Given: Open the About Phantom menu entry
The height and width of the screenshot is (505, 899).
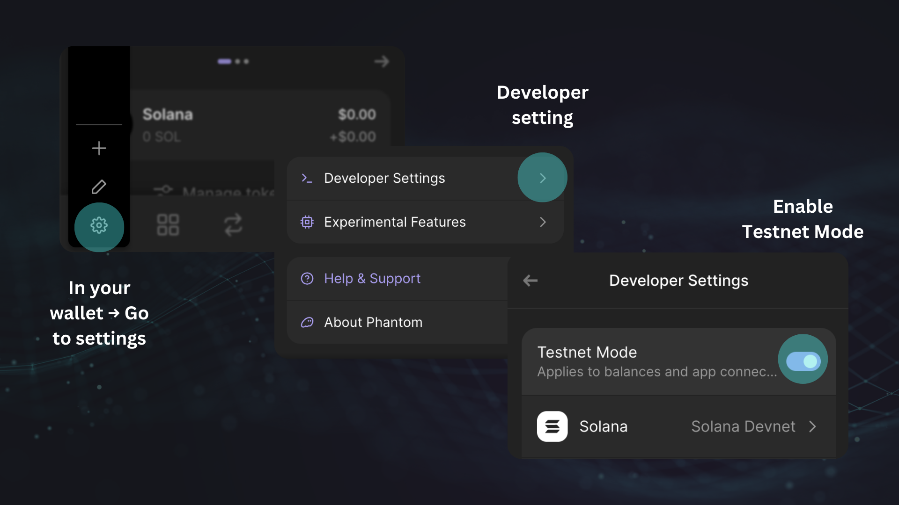Looking at the screenshot, I should (373, 322).
